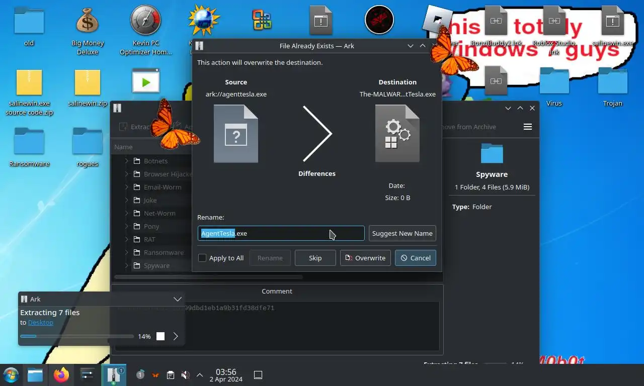Click the greyed Rename button

(x=270, y=258)
